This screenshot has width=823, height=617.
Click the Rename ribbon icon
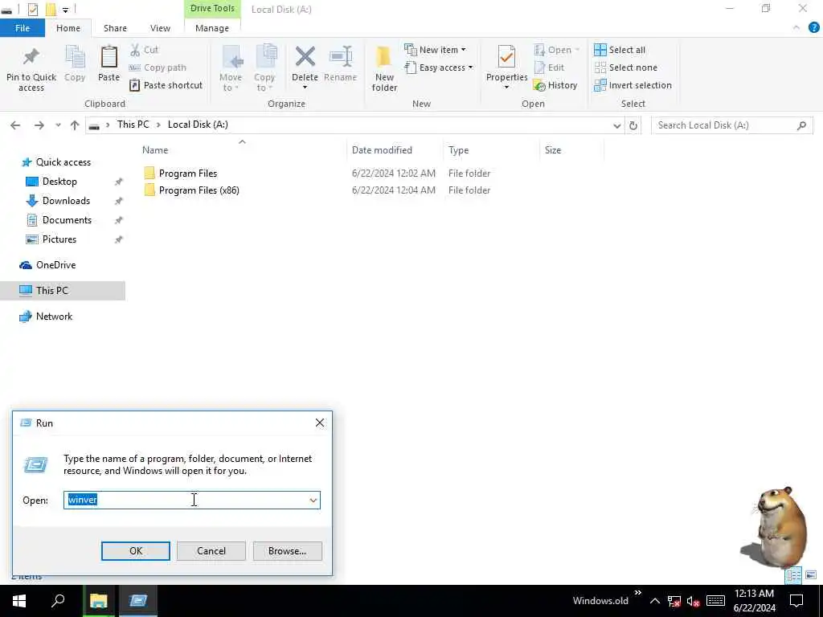340,57
